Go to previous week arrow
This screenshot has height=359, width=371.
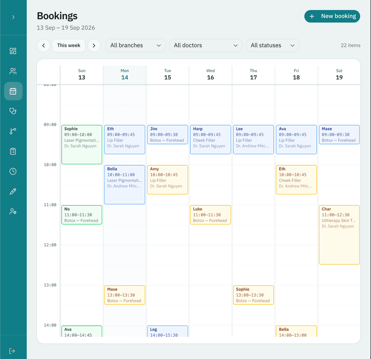[43, 45]
